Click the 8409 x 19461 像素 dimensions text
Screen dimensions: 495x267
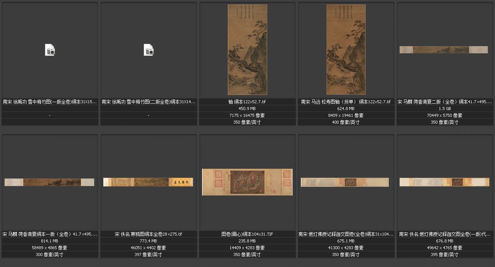[346, 115]
